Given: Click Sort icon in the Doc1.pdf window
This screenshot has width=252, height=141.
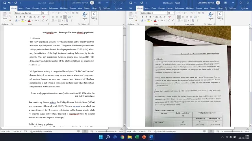Looking at the screenshot, I should (x=67, y=20).
